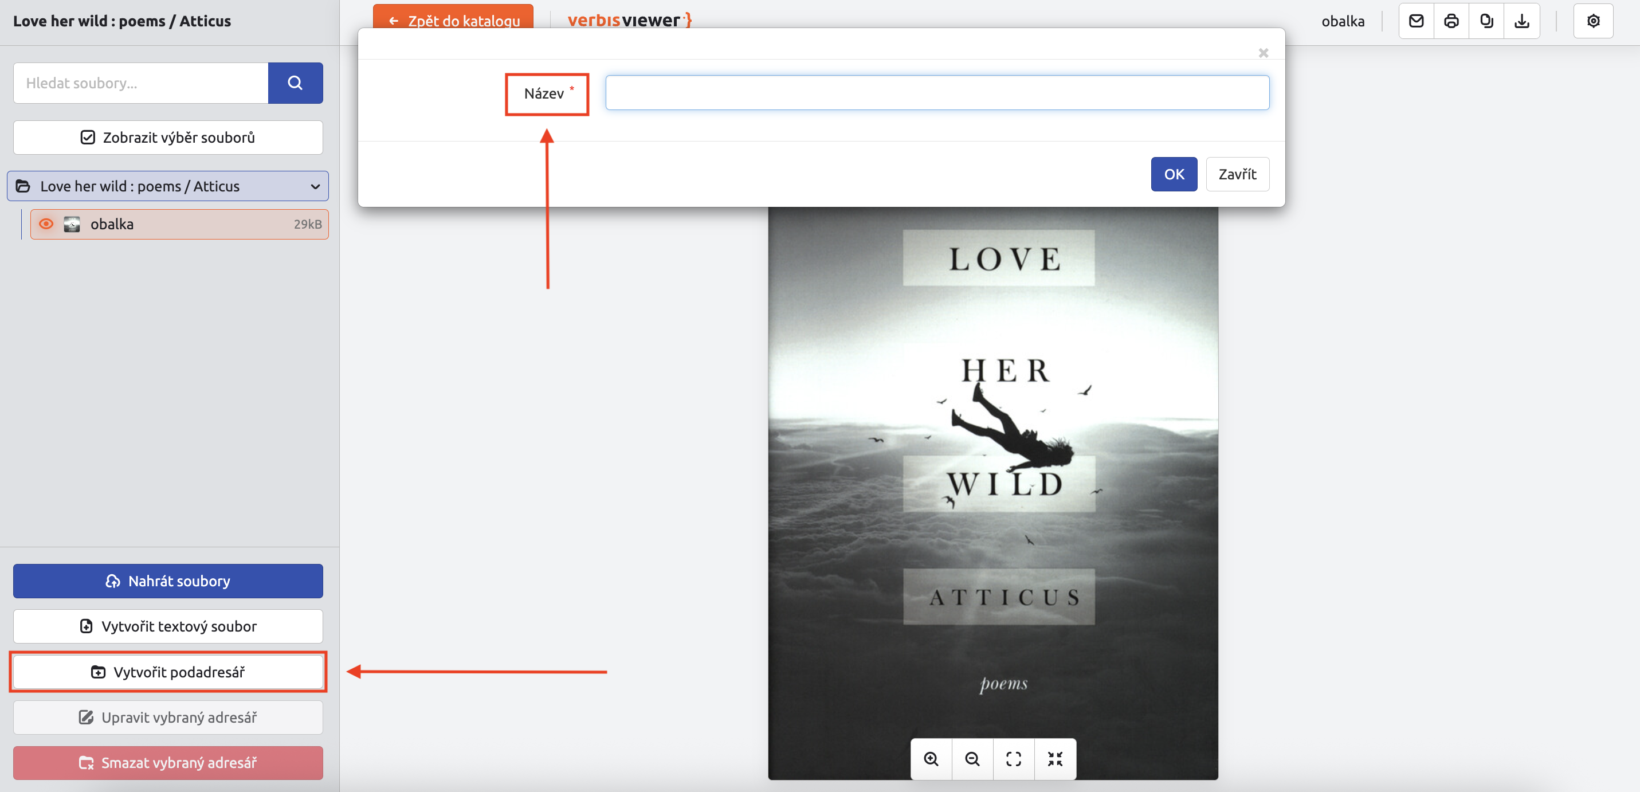1640x792 pixels.
Task: Click into the Název text field
Action: click(x=937, y=93)
